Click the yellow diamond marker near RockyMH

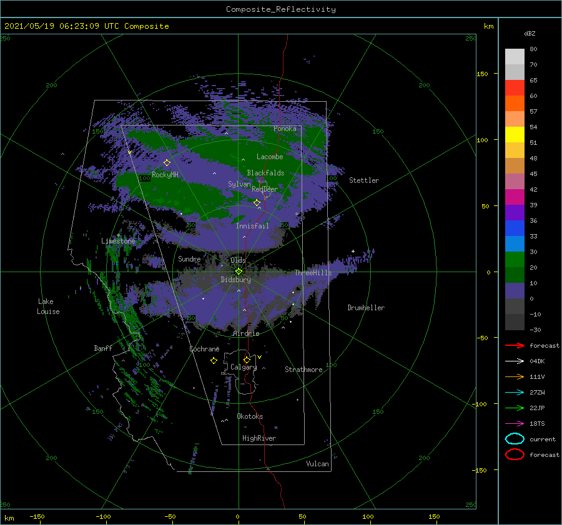[167, 163]
